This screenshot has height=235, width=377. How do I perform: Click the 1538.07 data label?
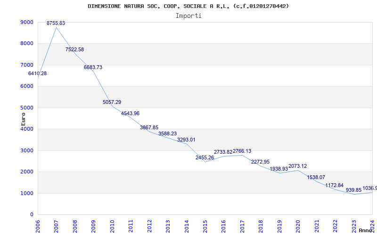316,178
